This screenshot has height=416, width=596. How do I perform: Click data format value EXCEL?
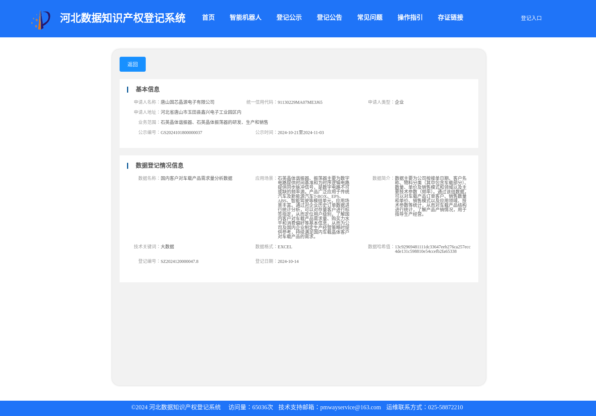tap(285, 247)
